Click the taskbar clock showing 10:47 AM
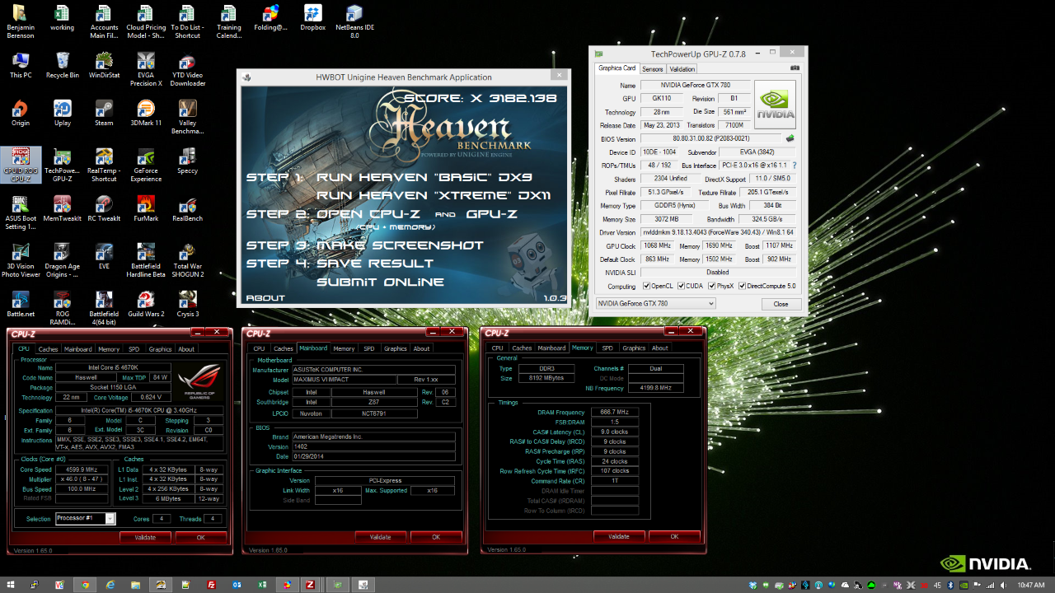The image size is (1055, 593). coord(1031,585)
